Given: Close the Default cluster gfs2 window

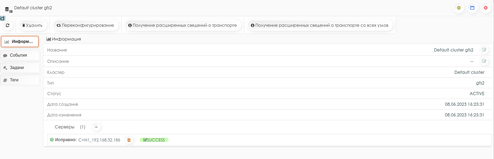Looking at the screenshot, I should pyautogui.click(x=485, y=8).
